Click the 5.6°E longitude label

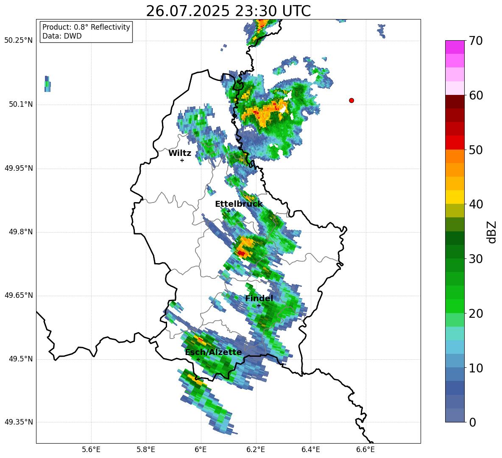coord(91,450)
